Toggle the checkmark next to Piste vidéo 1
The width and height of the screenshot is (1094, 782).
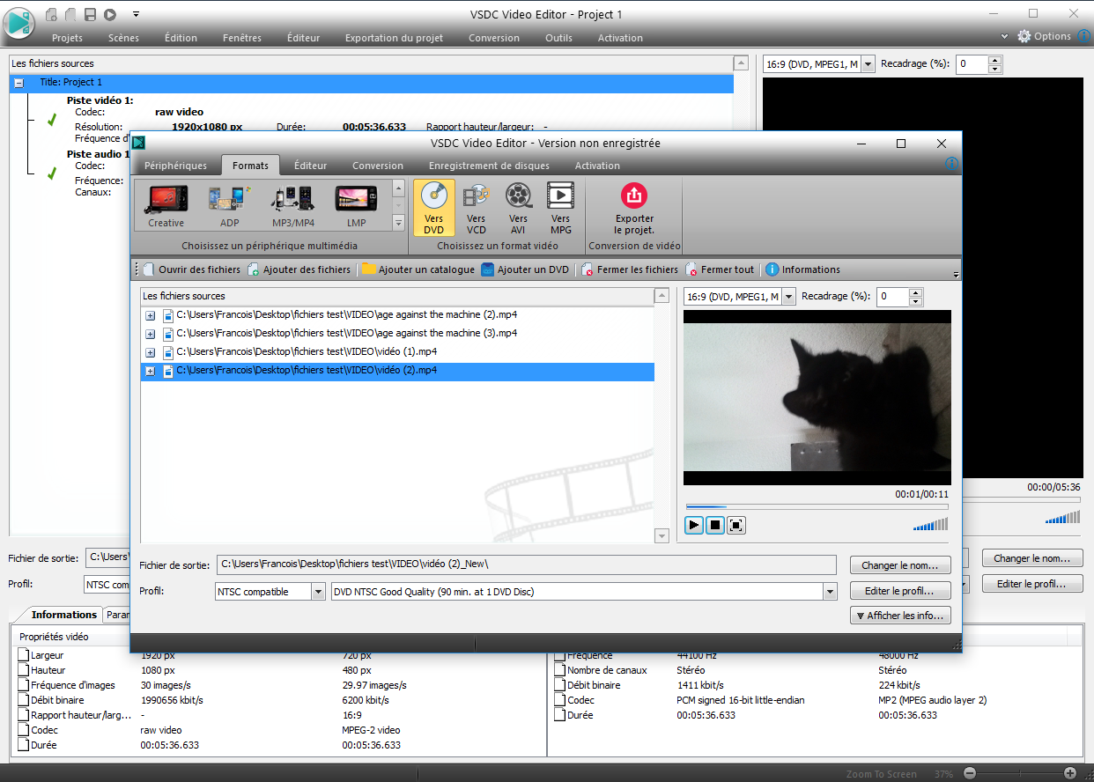click(50, 120)
